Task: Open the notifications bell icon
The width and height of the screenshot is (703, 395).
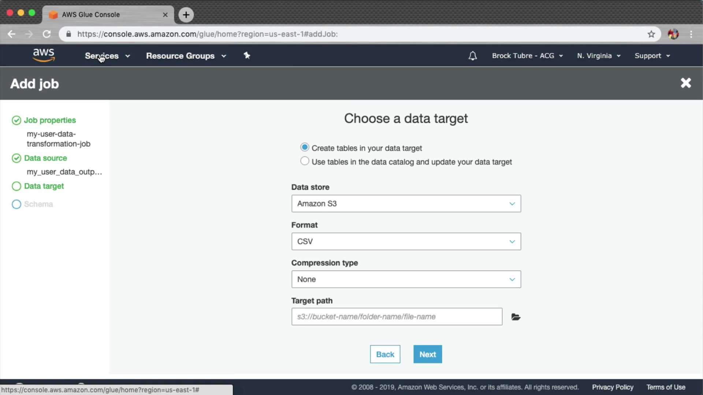Action: click(x=472, y=56)
